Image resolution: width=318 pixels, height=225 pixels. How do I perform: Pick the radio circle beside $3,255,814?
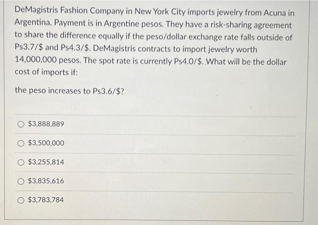click(x=21, y=162)
